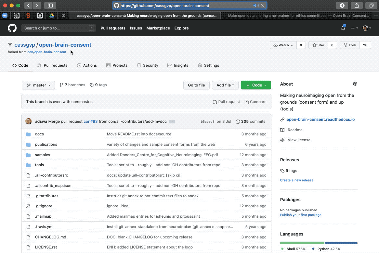Open the master branch dropdown
The height and width of the screenshot is (253, 379).
38,85
